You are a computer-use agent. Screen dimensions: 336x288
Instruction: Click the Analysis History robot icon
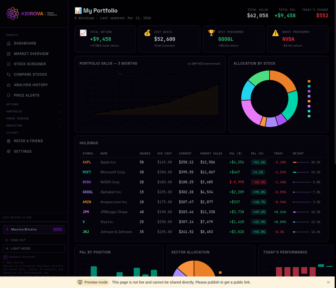[9, 85]
